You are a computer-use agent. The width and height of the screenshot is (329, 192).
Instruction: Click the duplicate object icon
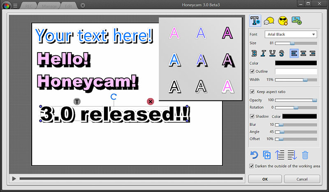tap(266, 155)
